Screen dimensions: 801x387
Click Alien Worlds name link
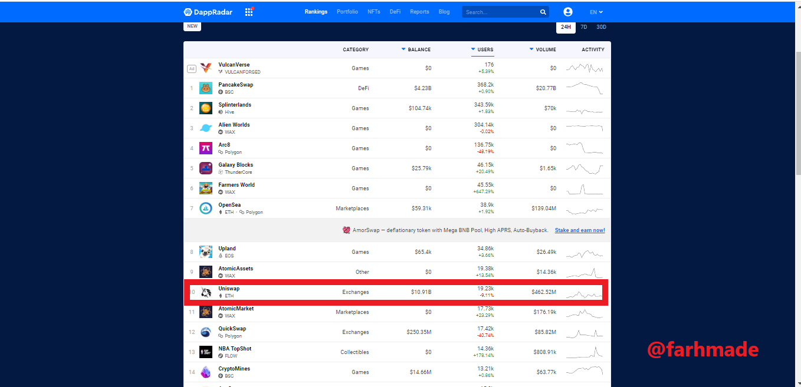pos(234,125)
